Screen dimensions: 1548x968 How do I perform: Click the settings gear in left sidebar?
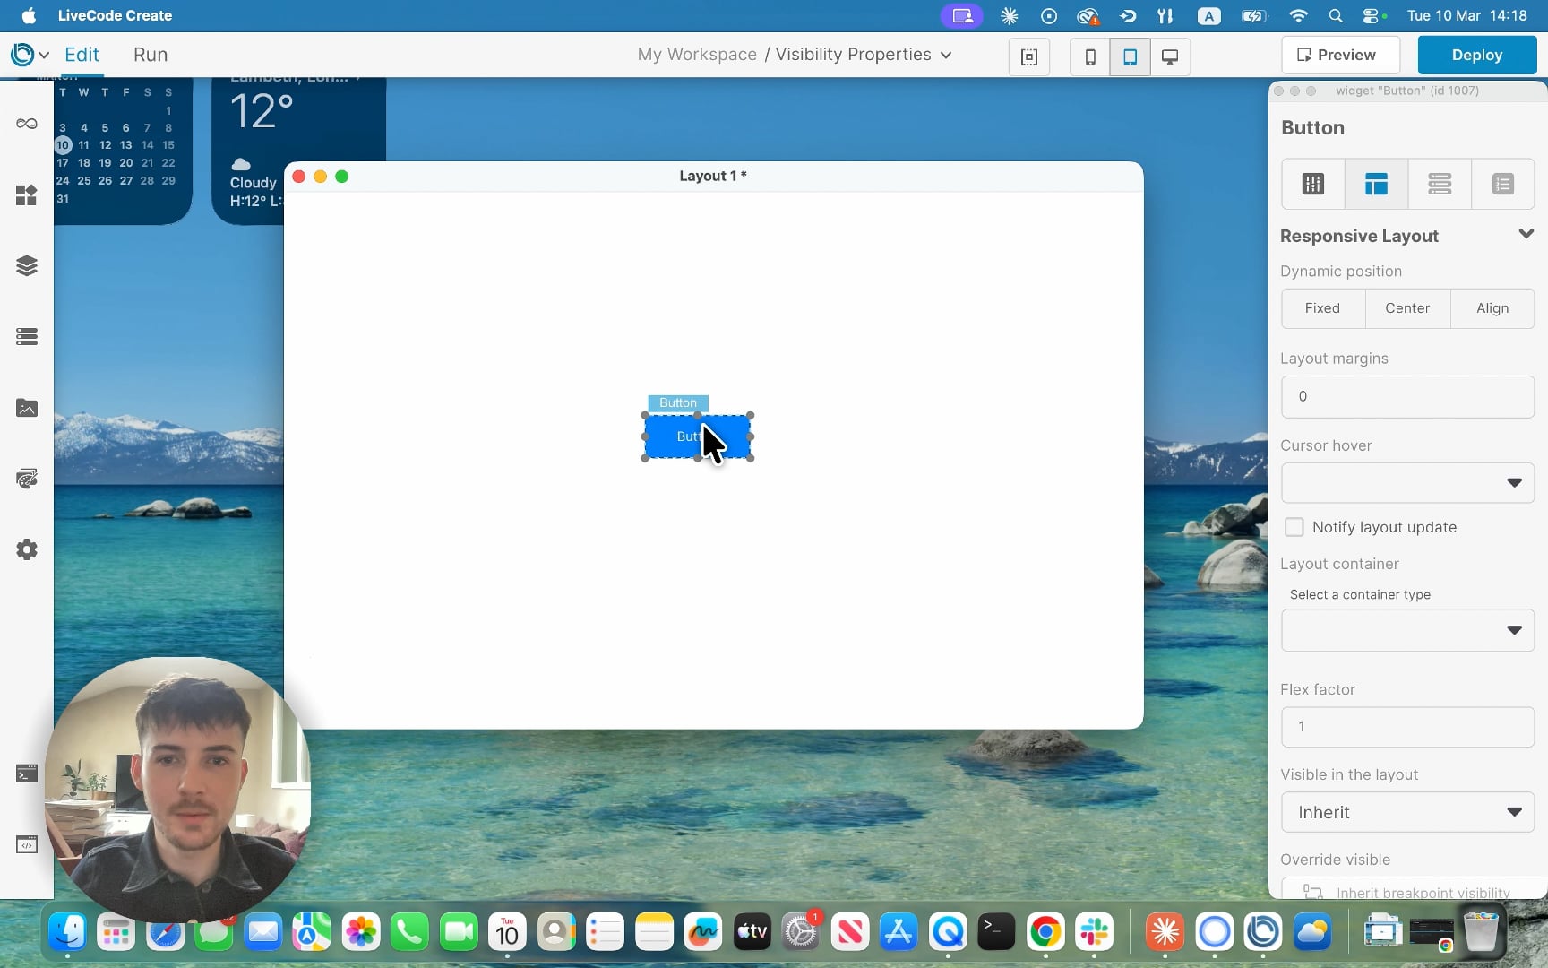pyautogui.click(x=27, y=549)
